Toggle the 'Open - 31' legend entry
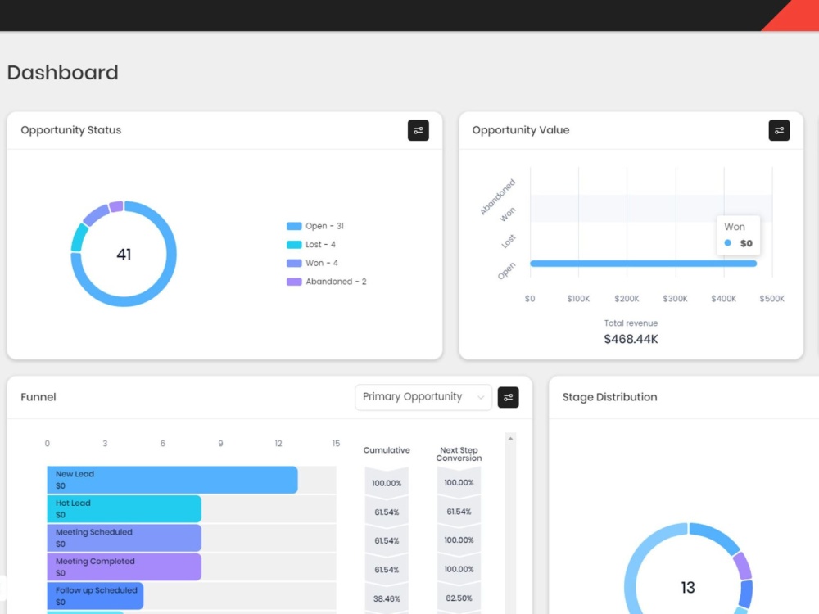 tap(315, 226)
